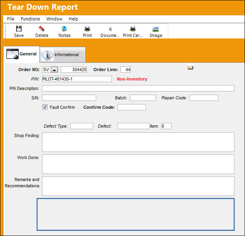Viewport: 245px width, 236px height.
Task: Open the Documents paperclip icon
Action: (110, 29)
